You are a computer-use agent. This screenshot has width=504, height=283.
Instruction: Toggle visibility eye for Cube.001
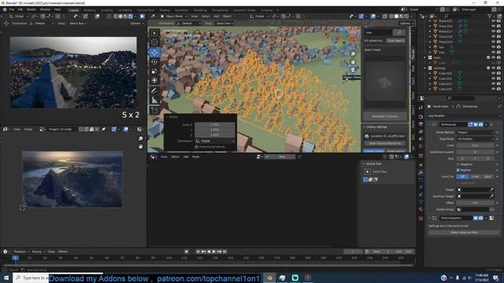pyautogui.click(x=494, y=73)
